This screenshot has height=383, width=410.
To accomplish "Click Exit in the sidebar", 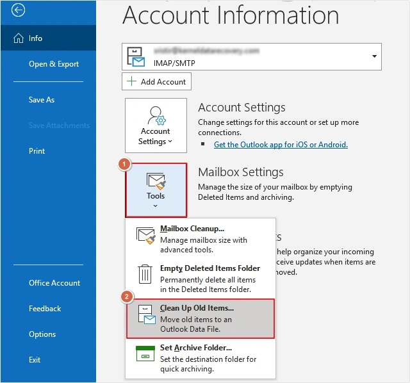I will tap(49, 360).
